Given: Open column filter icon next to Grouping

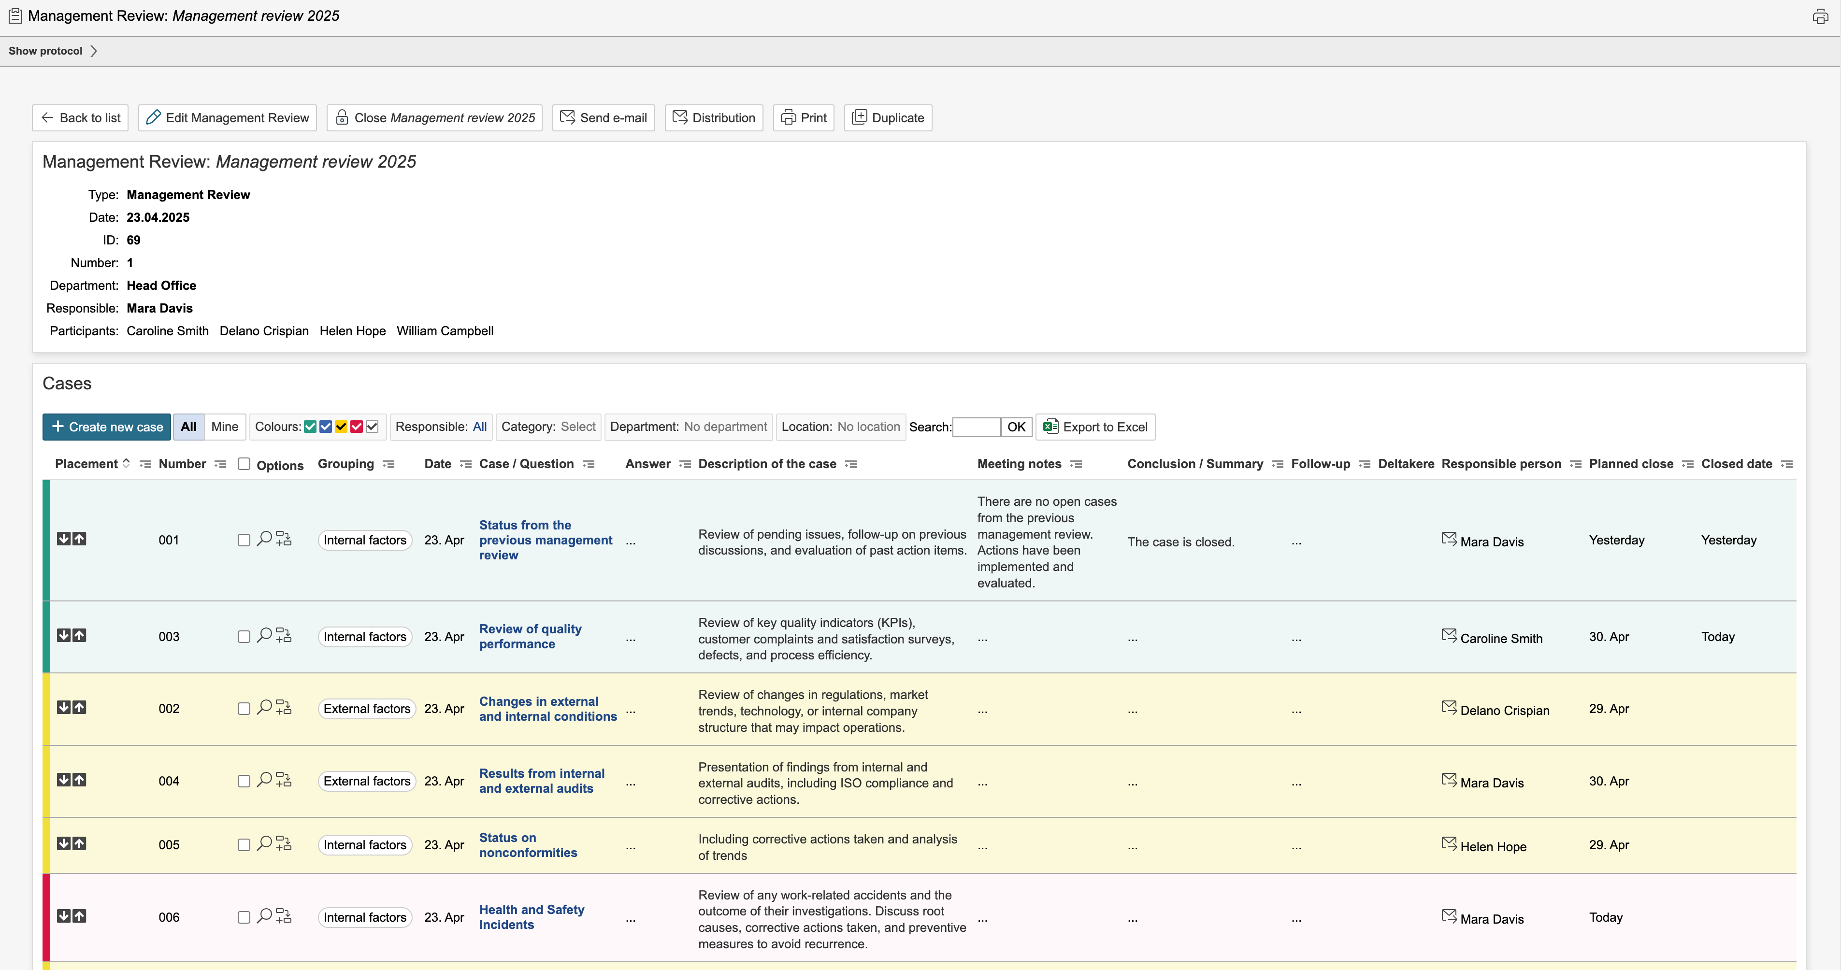Looking at the screenshot, I should (389, 464).
